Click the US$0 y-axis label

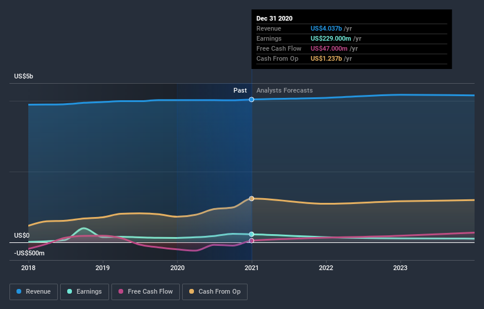(22, 235)
